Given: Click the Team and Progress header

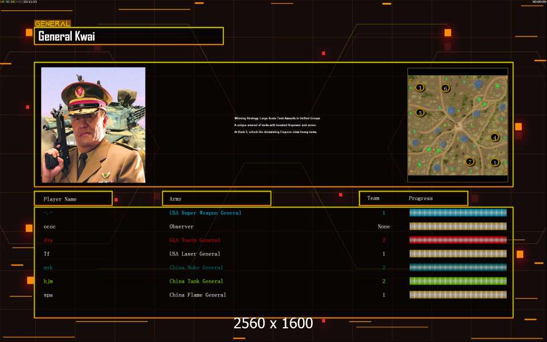Looking at the screenshot, I should [x=413, y=198].
